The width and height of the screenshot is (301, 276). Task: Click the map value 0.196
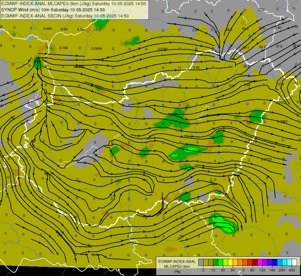(x=64, y=48)
